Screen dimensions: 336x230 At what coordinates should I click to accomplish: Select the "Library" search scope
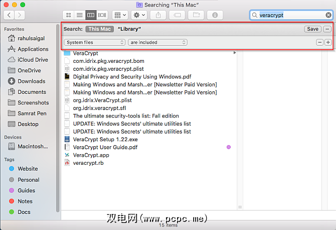[x=129, y=29]
